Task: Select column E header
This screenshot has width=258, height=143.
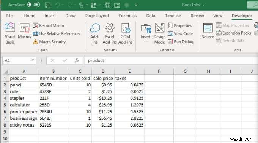Action: point(129,71)
